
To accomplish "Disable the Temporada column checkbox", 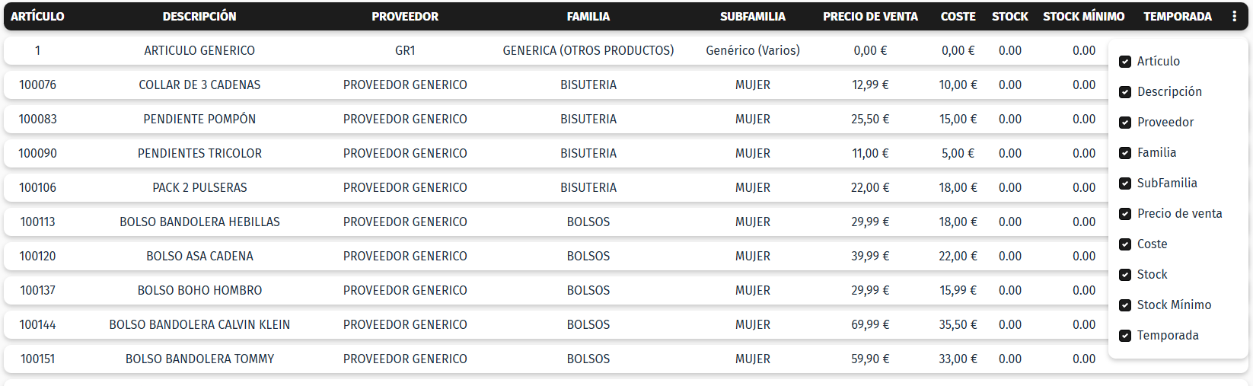I will [1125, 336].
